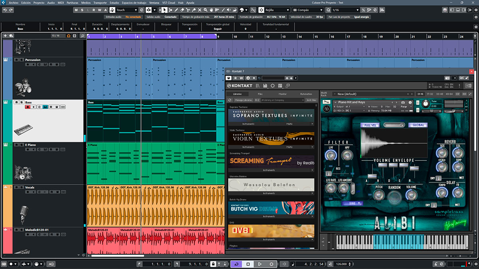Click the Library or Company search field

tap(283, 100)
